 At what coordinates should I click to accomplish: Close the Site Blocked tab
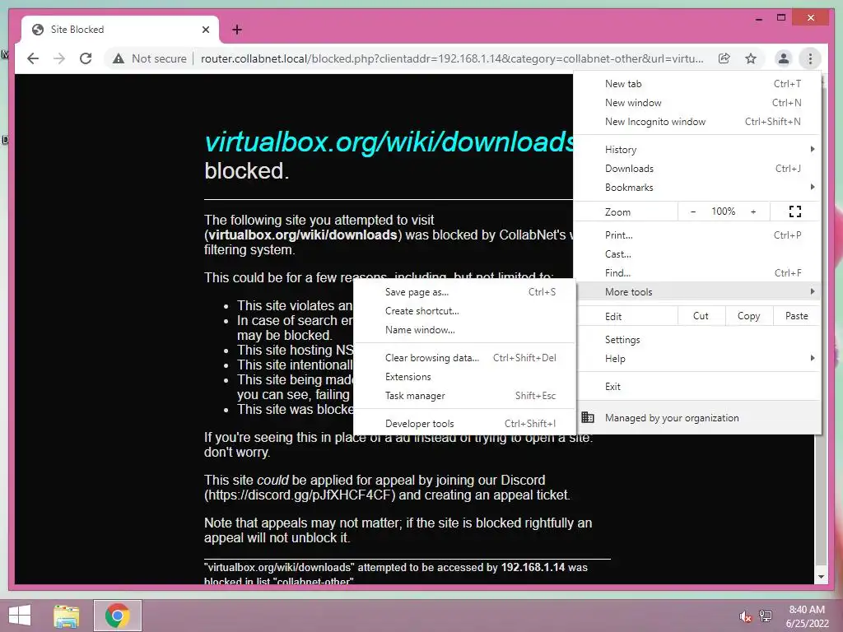pos(205,30)
